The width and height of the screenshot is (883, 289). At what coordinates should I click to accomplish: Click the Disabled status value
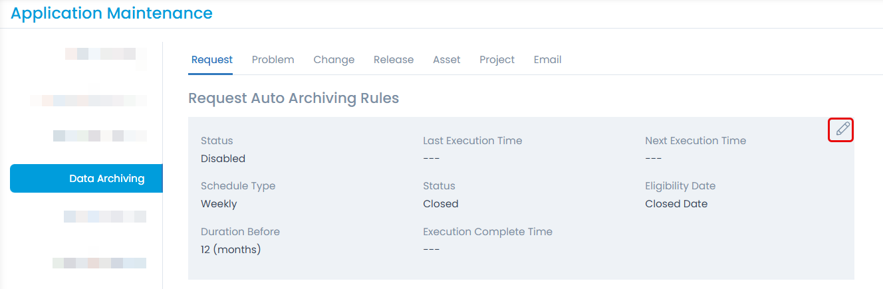(x=223, y=159)
